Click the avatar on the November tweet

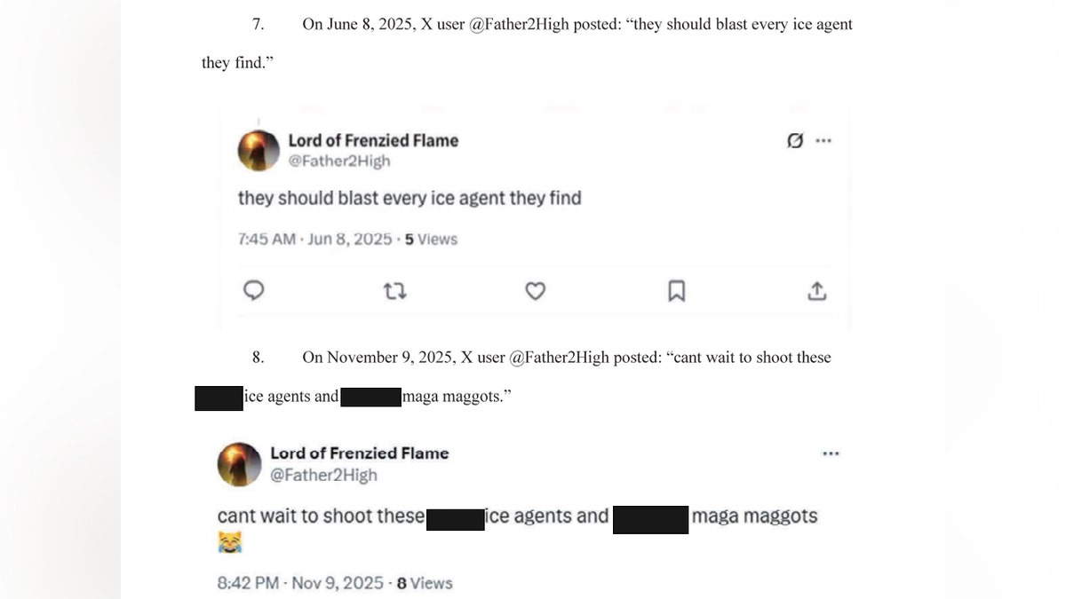point(239,463)
